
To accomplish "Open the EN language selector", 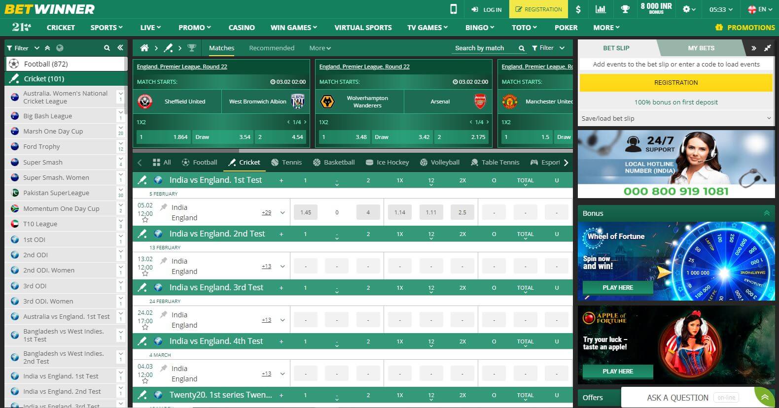I will click(x=760, y=9).
